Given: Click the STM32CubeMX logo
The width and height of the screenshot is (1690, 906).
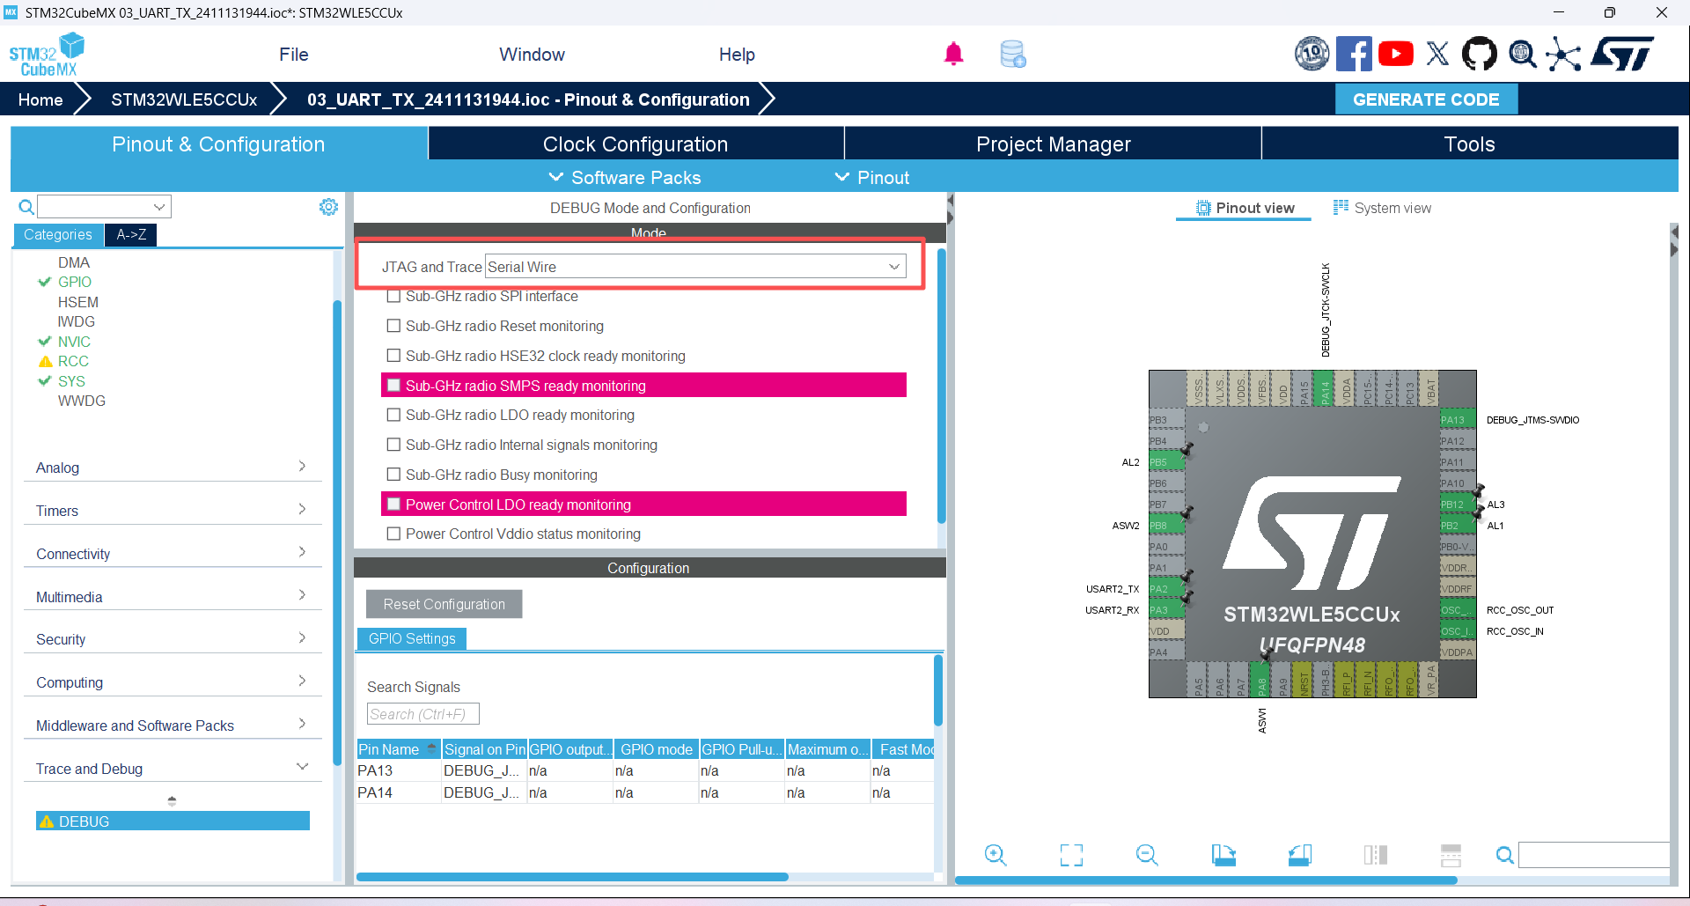Looking at the screenshot, I should [x=47, y=55].
